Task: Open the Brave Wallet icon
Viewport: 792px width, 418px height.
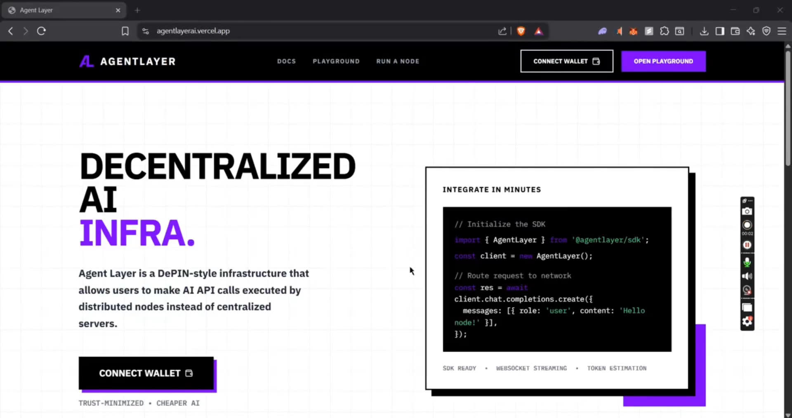Action: tap(735, 31)
